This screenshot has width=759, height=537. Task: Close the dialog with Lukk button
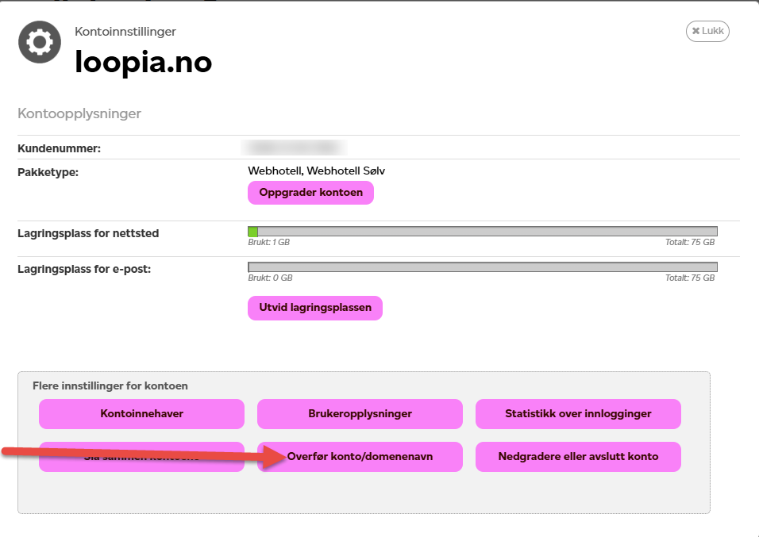tap(707, 31)
